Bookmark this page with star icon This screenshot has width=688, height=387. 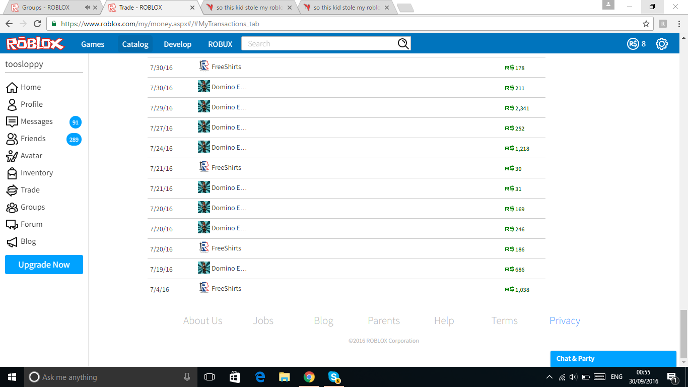coord(646,24)
